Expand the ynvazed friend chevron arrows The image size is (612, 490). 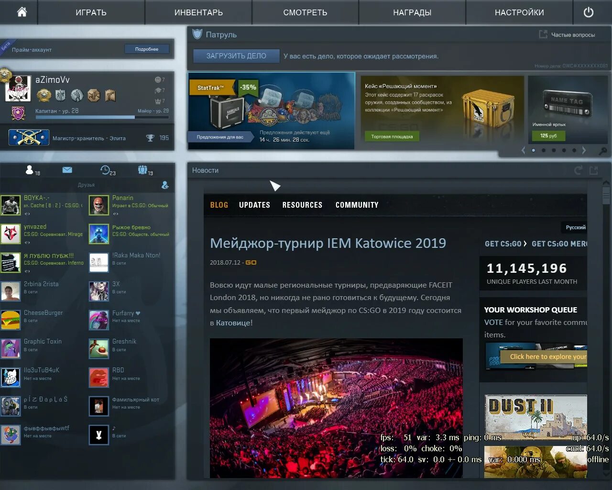tap(27, 242)
